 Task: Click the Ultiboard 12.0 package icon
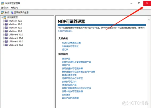point(6,42)
